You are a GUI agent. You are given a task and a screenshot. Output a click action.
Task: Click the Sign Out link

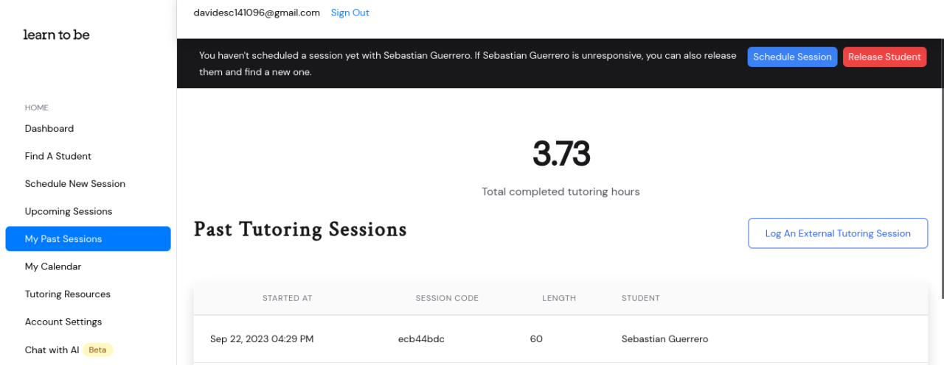350,13
